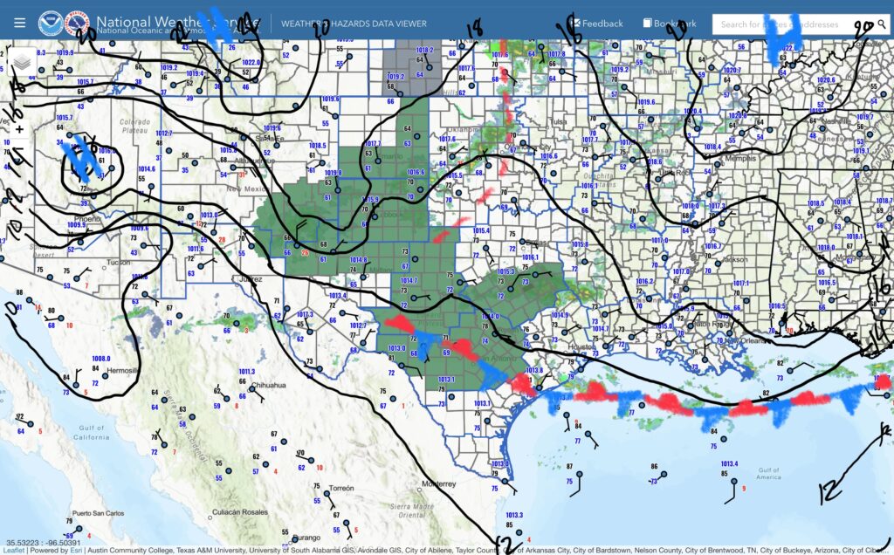Click the NOAA logo

coord(54,24)
